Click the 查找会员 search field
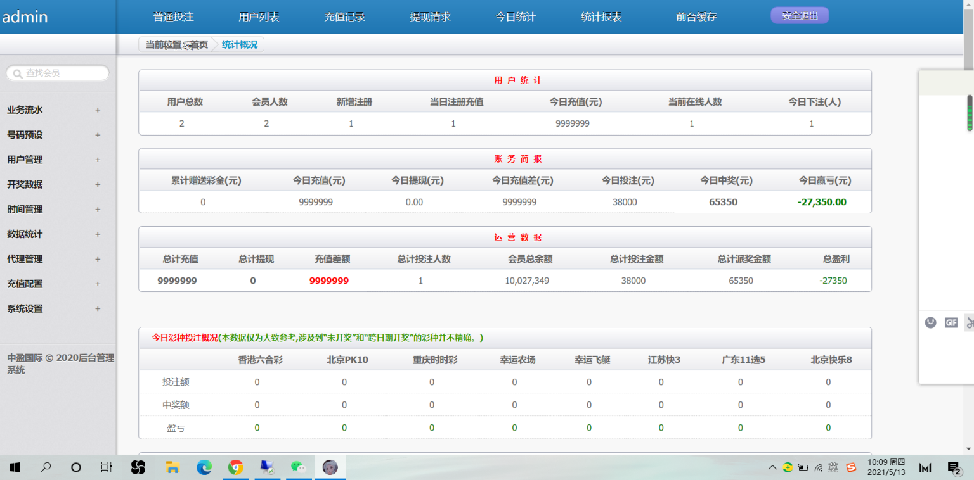 [58, 73]
